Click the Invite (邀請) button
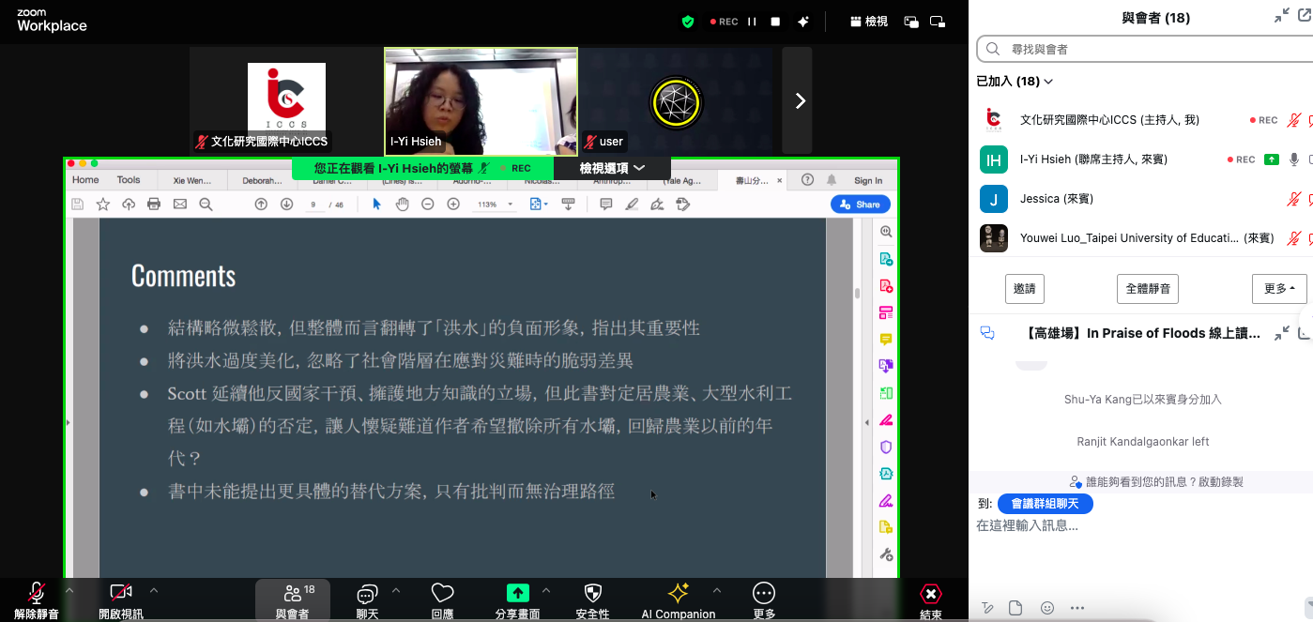This screenshot has height=622, width=1313. (x=1024, y=289)
